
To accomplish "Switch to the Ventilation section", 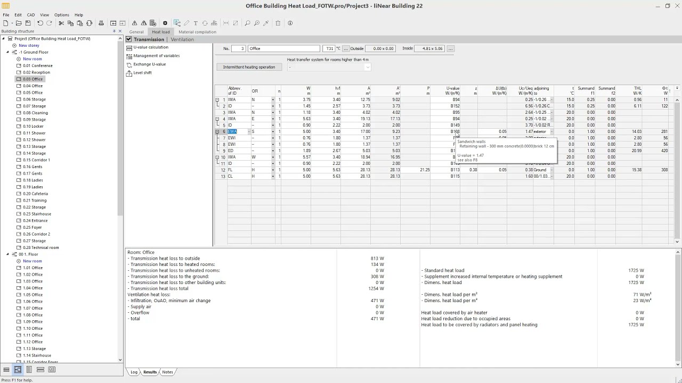I will point(182,39).
